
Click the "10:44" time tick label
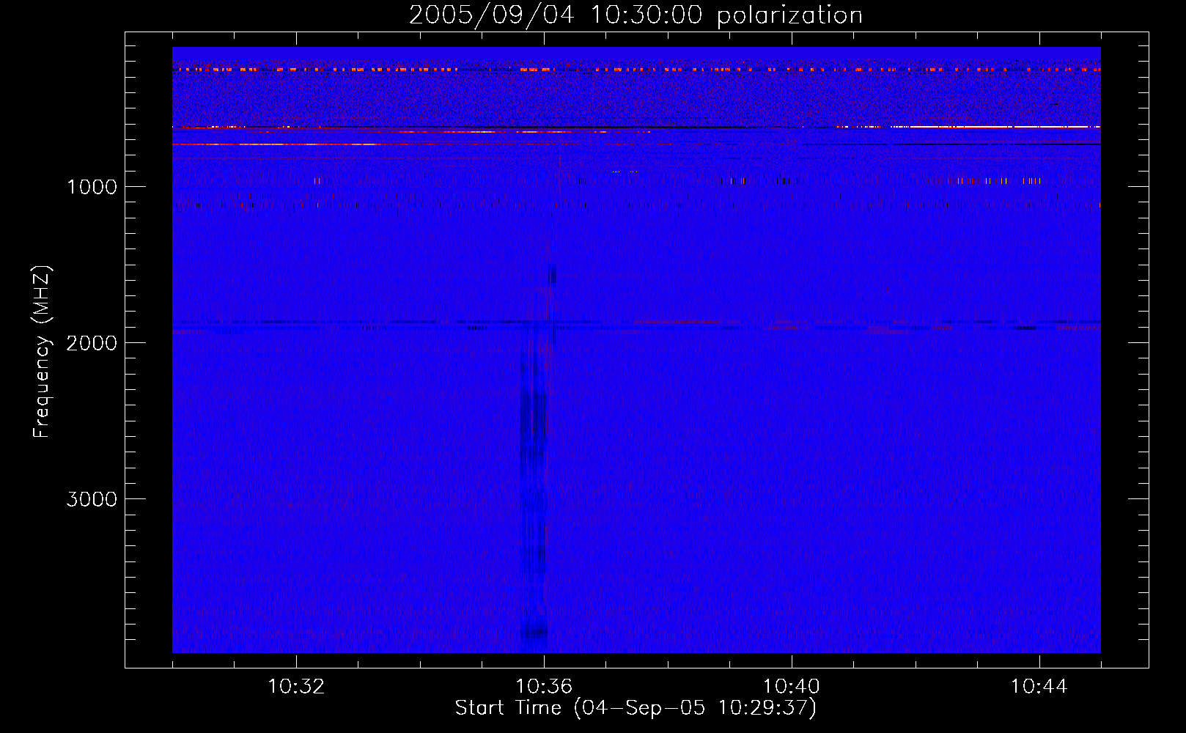click(x=1039, y=687)
